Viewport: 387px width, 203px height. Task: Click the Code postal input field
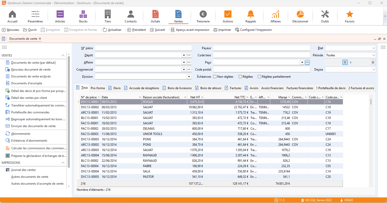pyautogui.click(x=262, y=70)
